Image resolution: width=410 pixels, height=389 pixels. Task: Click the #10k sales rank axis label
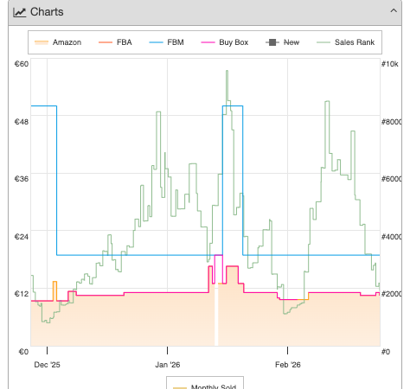tap(390, 64)
